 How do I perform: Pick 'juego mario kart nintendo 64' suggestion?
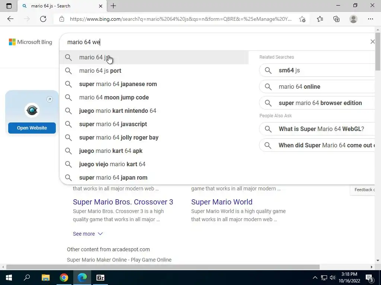(154, 111)
